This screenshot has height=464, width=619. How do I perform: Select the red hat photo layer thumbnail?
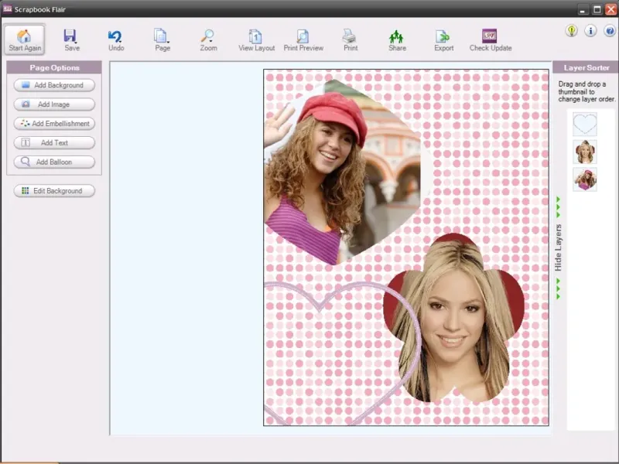(585, 179)
